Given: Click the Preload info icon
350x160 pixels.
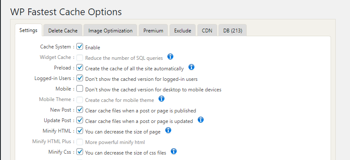Looking at the screenshot, I should point(191,67).
